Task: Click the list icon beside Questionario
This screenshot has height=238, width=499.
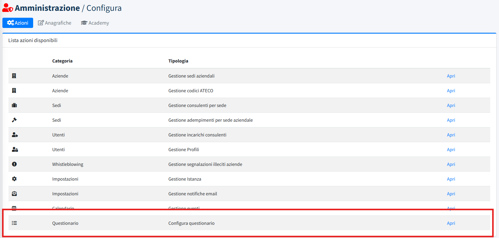Action: 14,223
